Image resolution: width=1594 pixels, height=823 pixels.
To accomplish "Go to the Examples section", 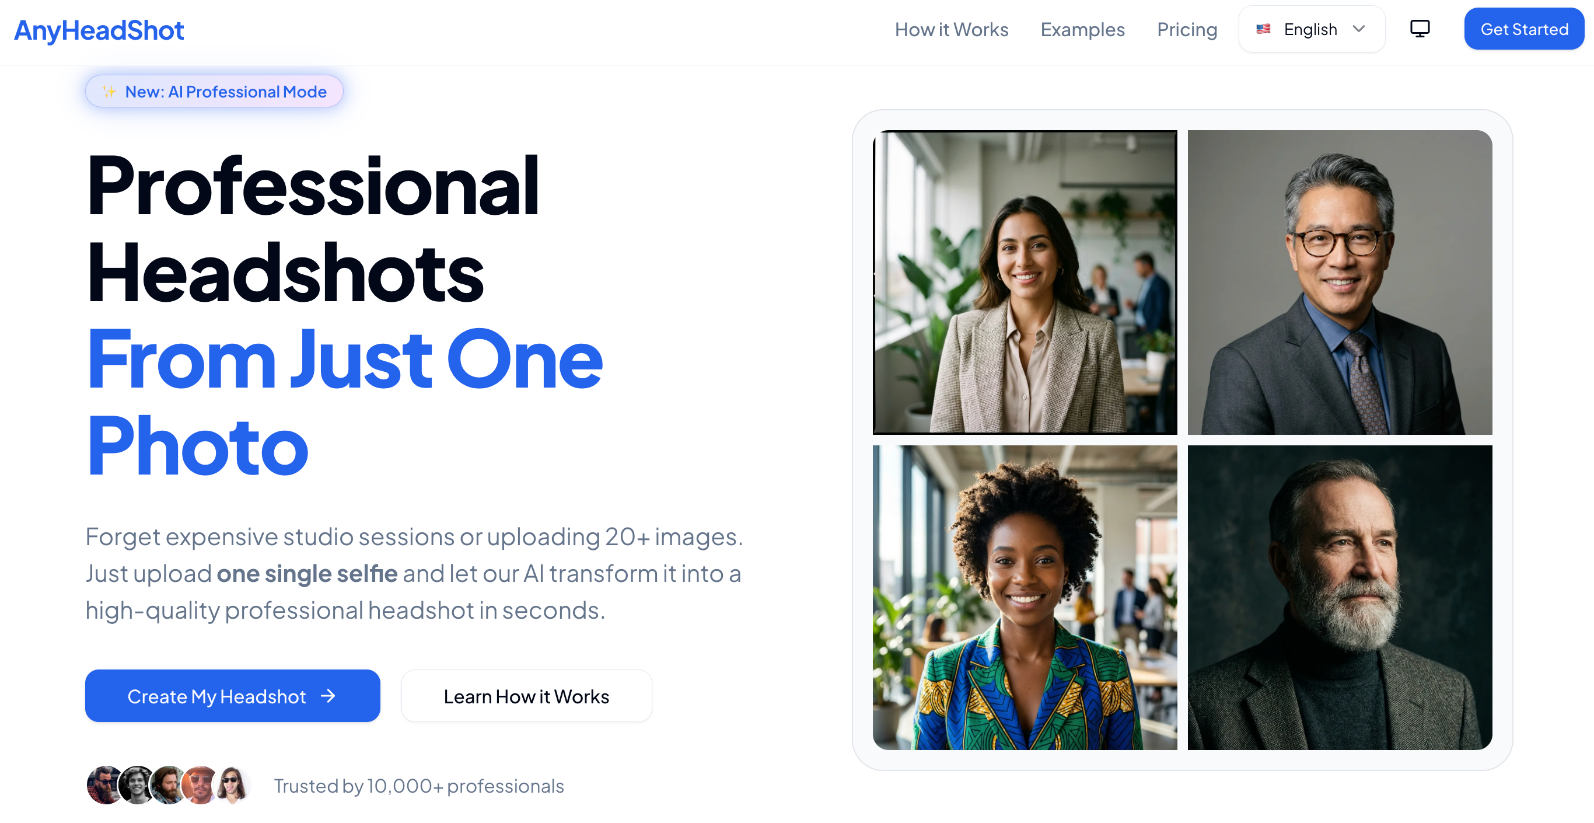I will 1082,29.
